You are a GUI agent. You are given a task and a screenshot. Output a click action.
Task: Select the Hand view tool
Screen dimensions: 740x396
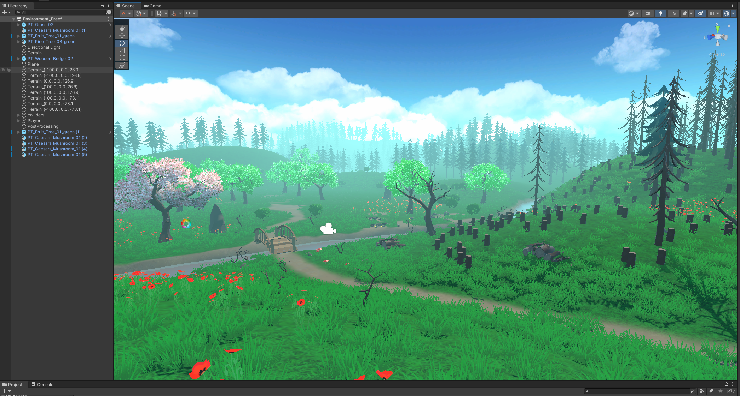tap(122, 28)
